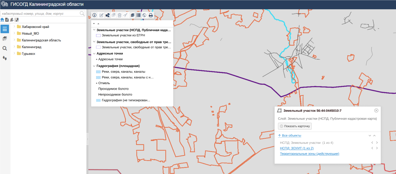
Task: Click the ГИСОГД logo icon in header
Action: 5,4
